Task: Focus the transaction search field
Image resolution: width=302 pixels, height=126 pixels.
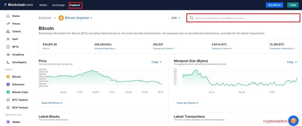Action: tap(243, 18)
